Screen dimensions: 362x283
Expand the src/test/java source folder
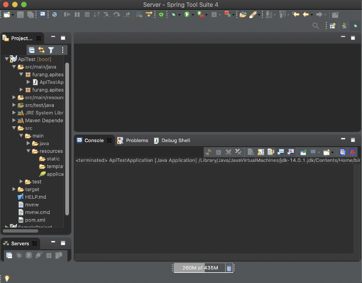pos(14,105)
